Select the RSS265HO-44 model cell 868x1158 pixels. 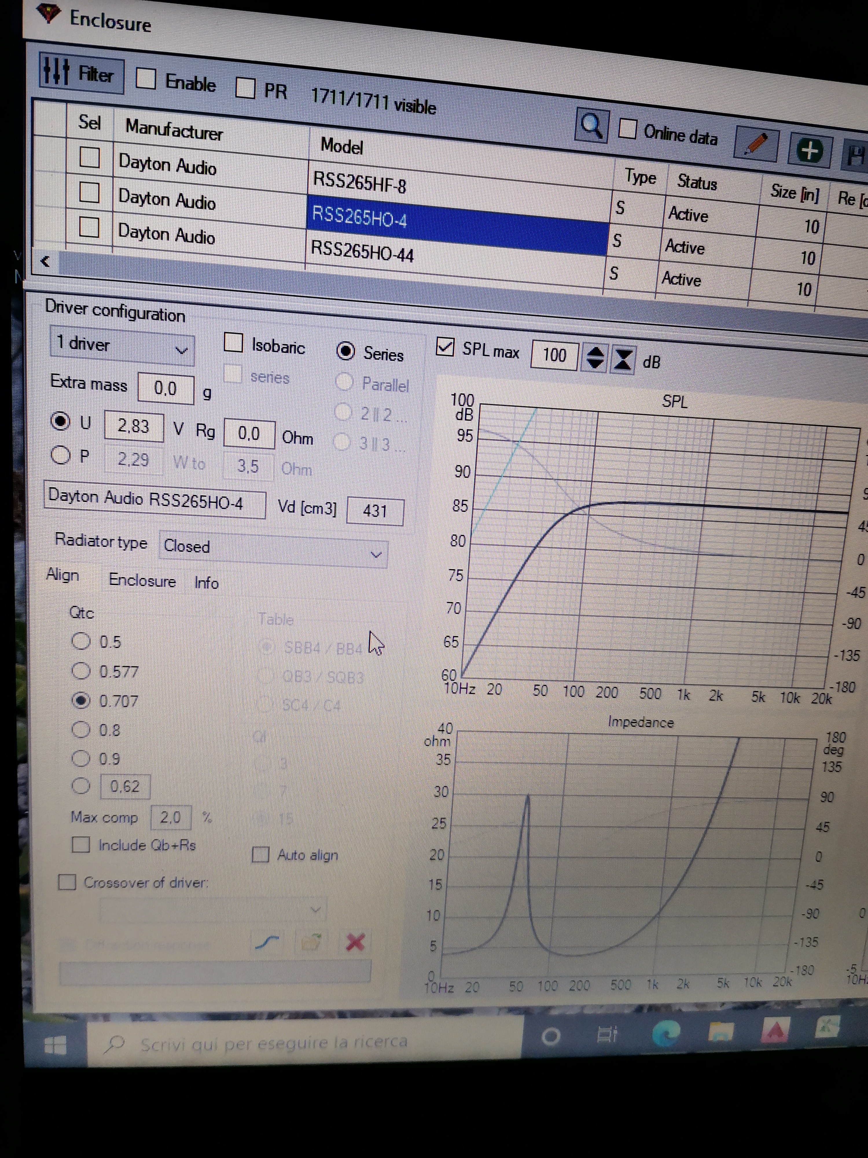[x=455, y=258]
